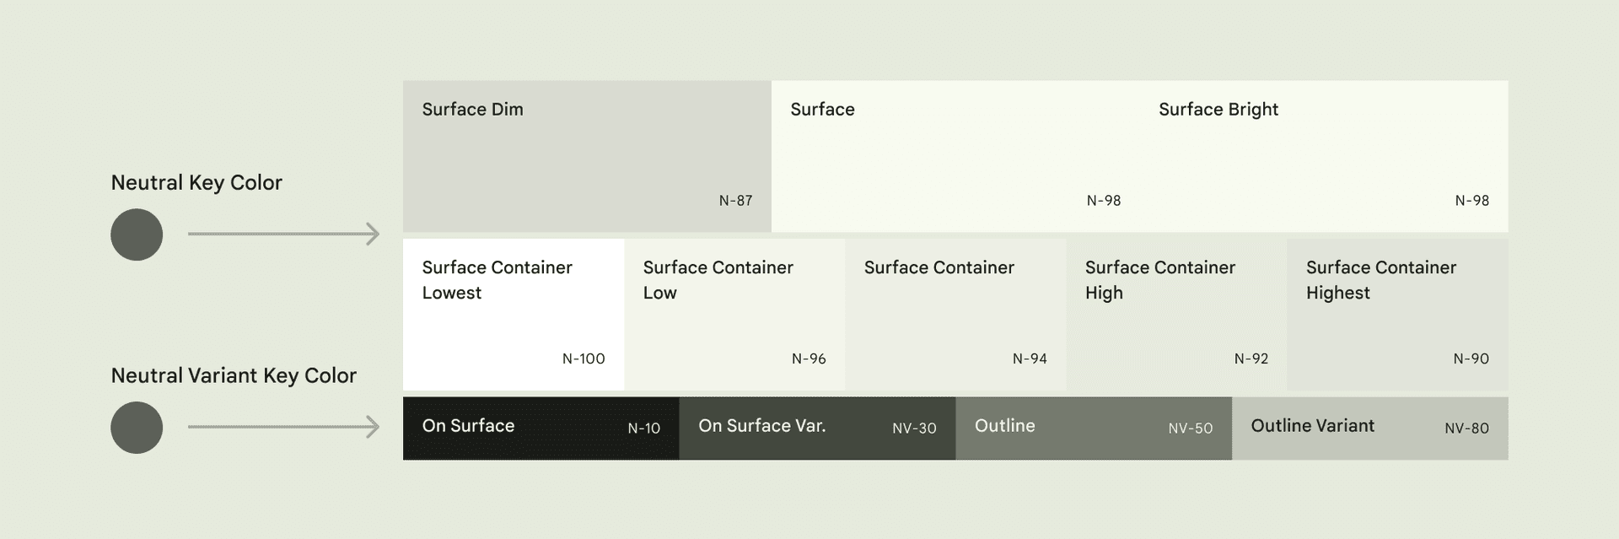Click the arrow beside the Neutral Key Color circle
The height and width of the screenshot is (539, 1619).
(283, 234)
